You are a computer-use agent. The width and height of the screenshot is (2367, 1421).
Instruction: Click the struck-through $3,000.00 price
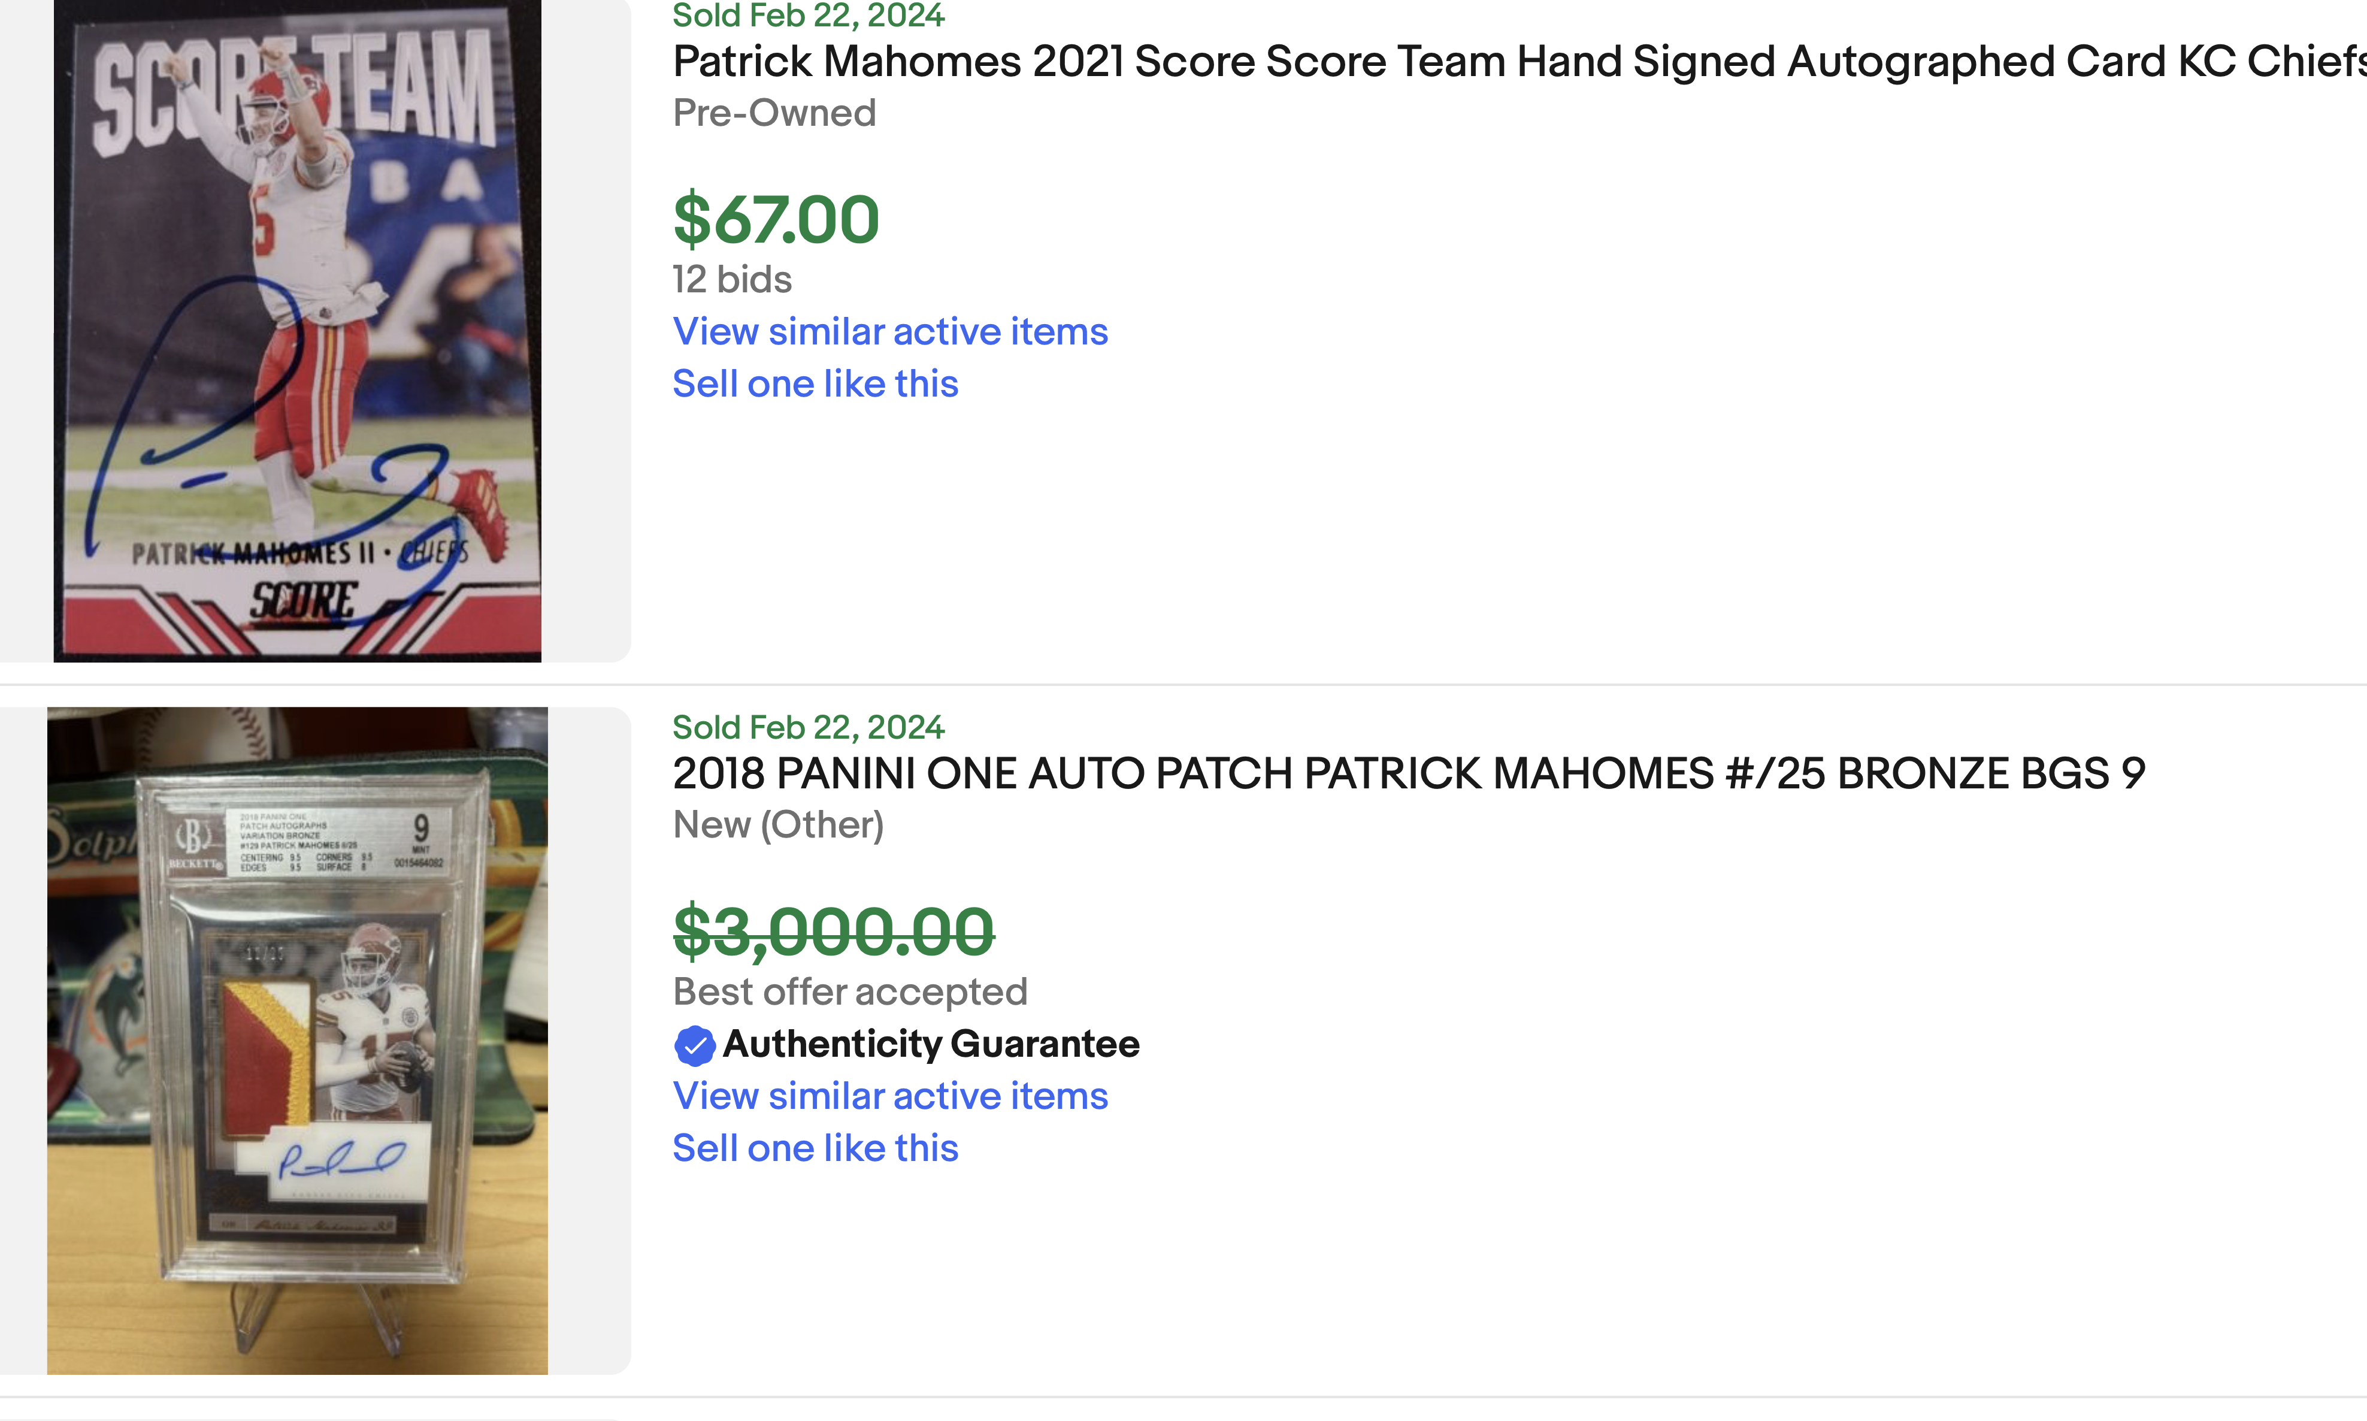pyautogui.click(x=834, y=932)
